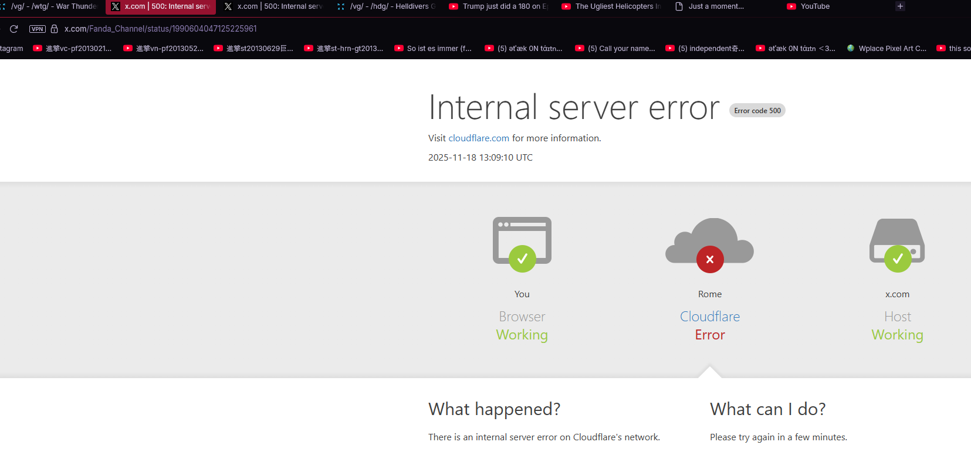Open a new tab with the plus button
The image size is (971, 469).
(900, 6)
